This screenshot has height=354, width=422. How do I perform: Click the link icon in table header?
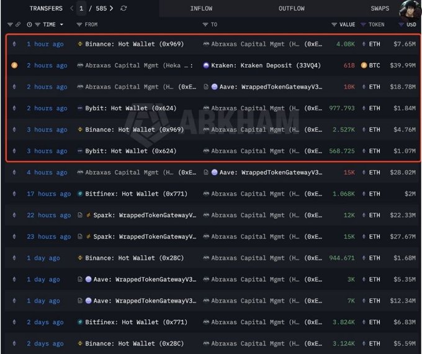[18, 24]
